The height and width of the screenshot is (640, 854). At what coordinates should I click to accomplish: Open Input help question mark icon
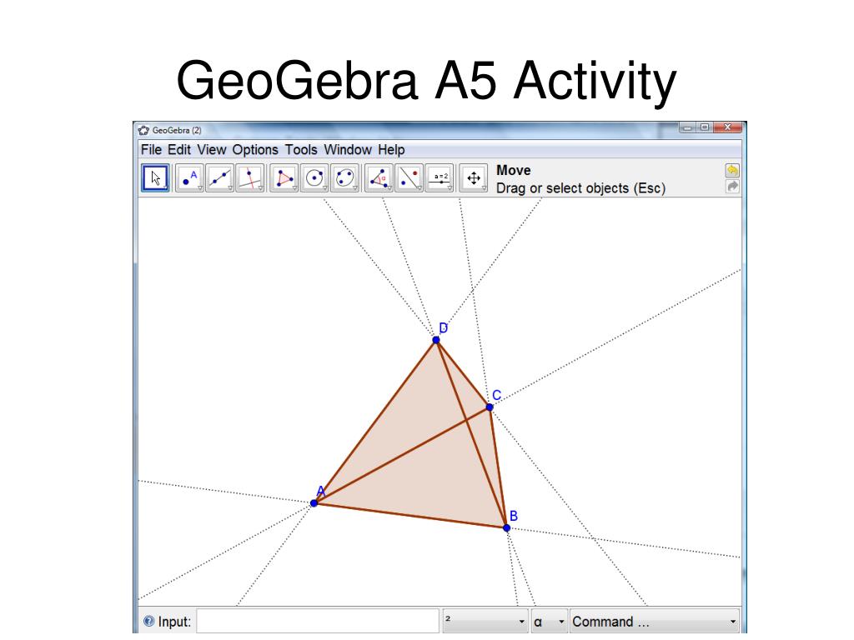[x=148, y=621]
